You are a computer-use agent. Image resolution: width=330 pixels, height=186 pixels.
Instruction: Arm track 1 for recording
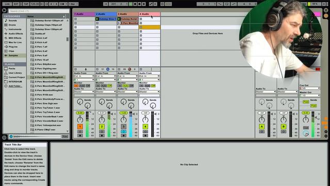80,135
